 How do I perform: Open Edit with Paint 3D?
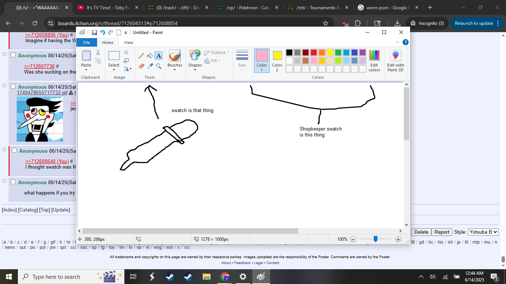396,61
